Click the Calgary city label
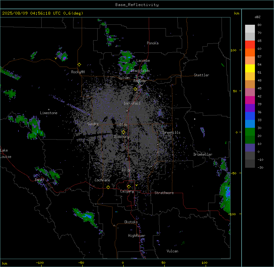Screen dimensions: 274x267 coord(127,191)
